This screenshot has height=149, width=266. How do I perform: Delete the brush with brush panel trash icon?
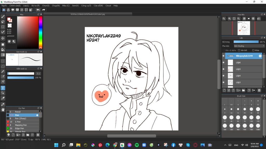pyautogui.click(x=38, y=135)
